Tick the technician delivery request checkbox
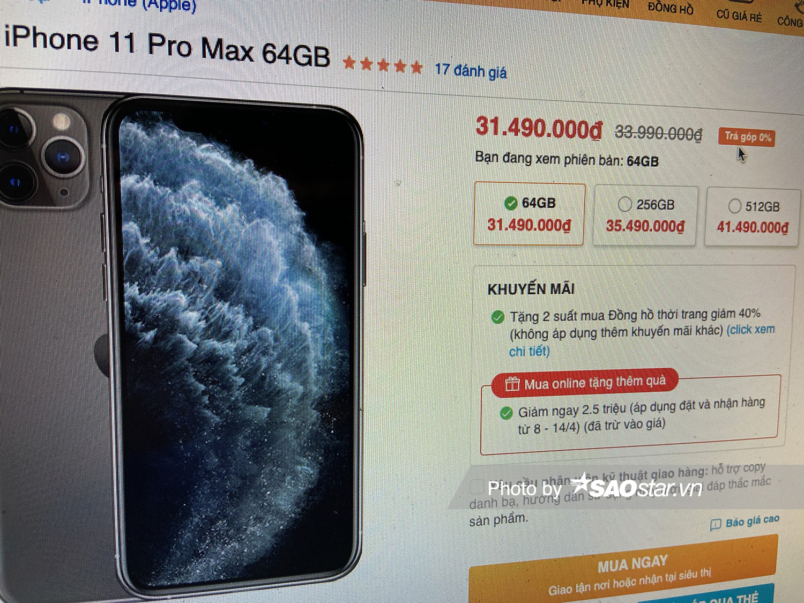 pos(477,486)
